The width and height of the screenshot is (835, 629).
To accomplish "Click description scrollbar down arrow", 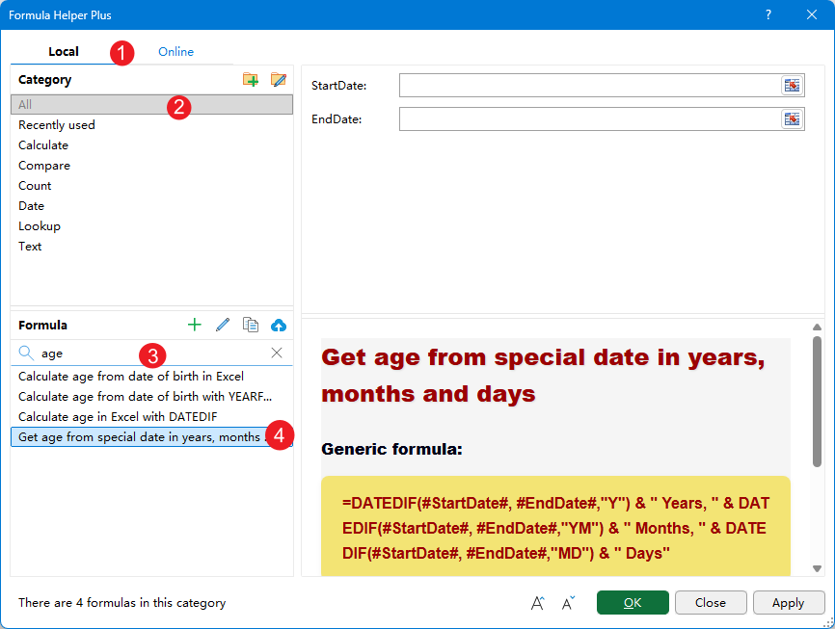I will 817,569.
